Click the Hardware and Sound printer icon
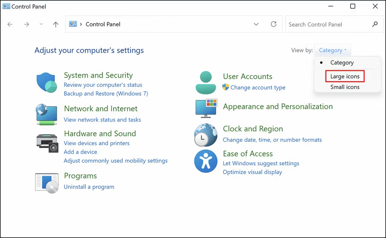This screenshot has width=386, height=238. 47,143
